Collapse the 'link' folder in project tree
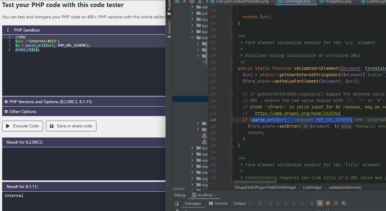The image size is (386, 211). pyautogui.click(x=192, y=38)
